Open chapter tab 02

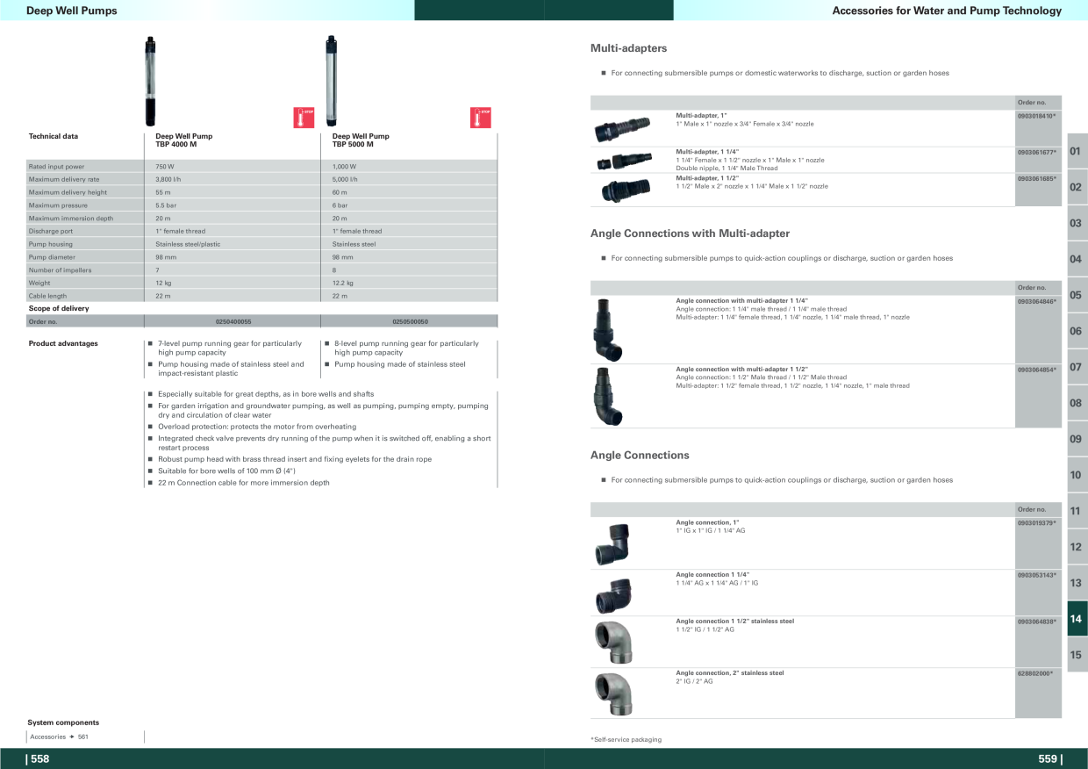[1076, 187]
